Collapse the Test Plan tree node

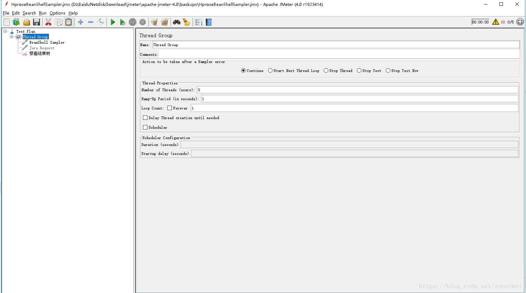5,31
